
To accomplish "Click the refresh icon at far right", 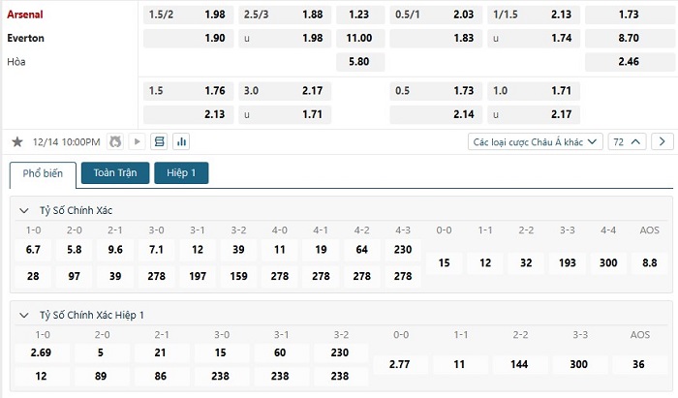I will tap(663, 141).
